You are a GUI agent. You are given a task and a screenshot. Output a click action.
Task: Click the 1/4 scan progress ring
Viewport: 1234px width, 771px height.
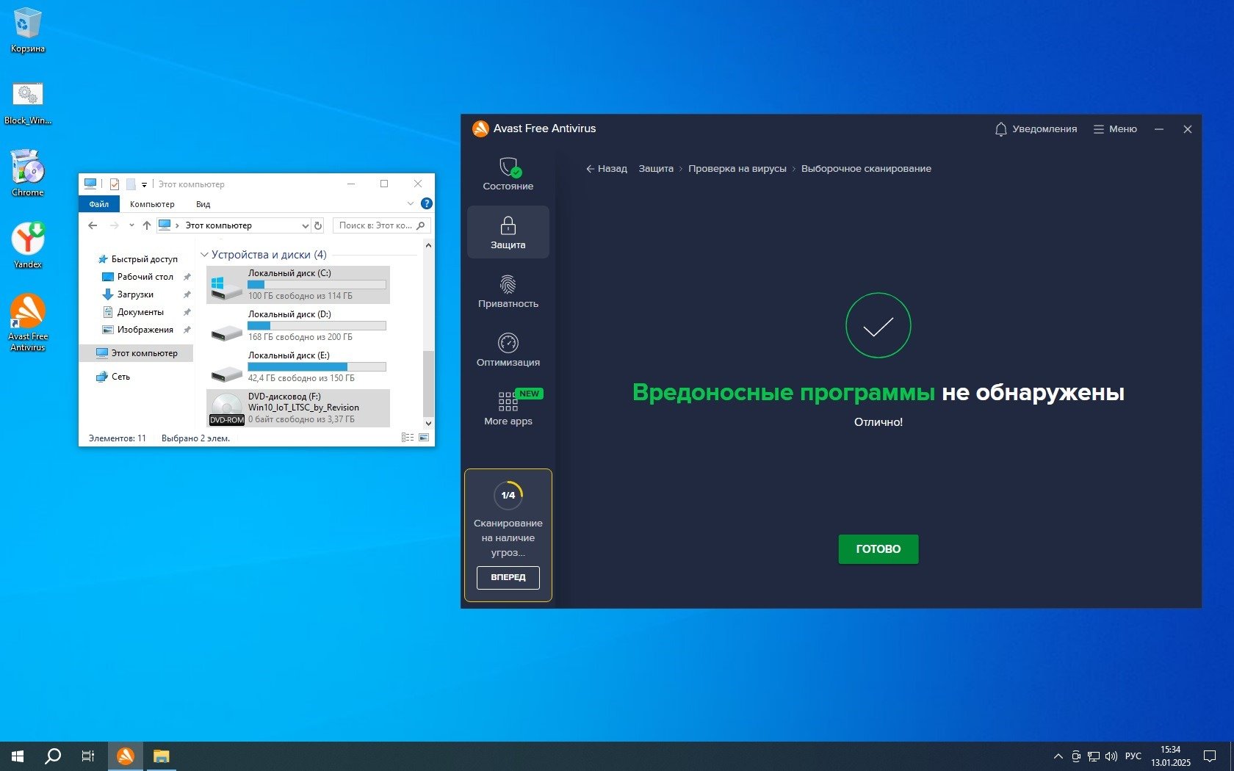coord(508,495)
